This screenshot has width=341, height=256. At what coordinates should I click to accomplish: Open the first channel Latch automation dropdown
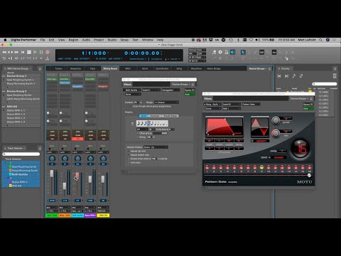pyautogui.click(x=52, y=152)
